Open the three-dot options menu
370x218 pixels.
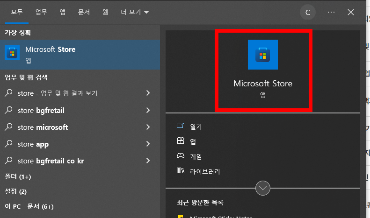(331, 12)
